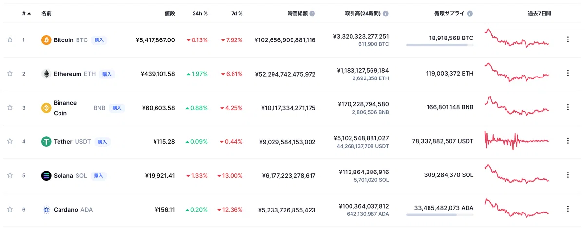The height and width of the screenshot is (231, 585).
Task: Open info icon next to 循環サプライ
Action: (x=469, y=14)
